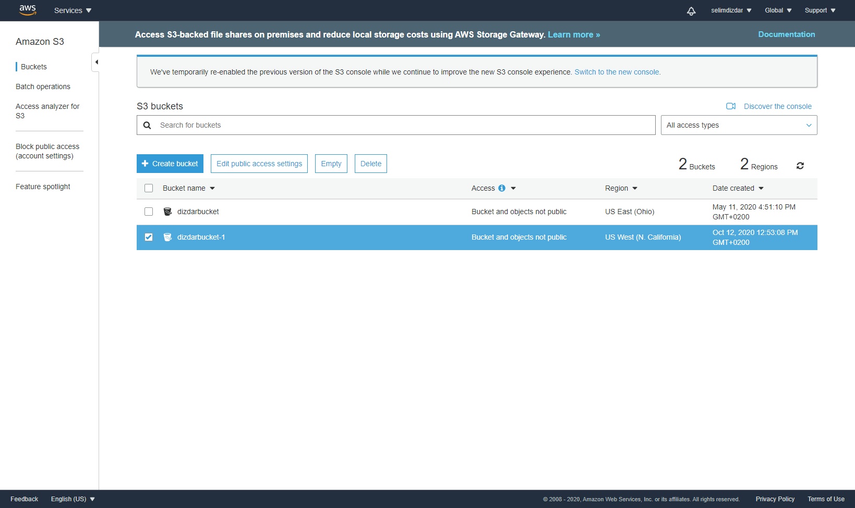Open Access analyzer for S3
The width and height of the screenshot is (855, 508).
click(47, 111)
